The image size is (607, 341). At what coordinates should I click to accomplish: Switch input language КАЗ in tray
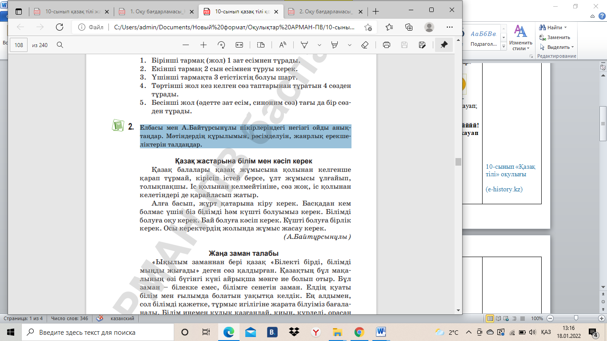pyautogui.click(x=546, y=332)
